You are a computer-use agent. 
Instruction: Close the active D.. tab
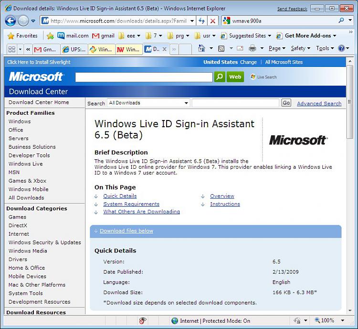pyautogui.click(x=164, y=49)
